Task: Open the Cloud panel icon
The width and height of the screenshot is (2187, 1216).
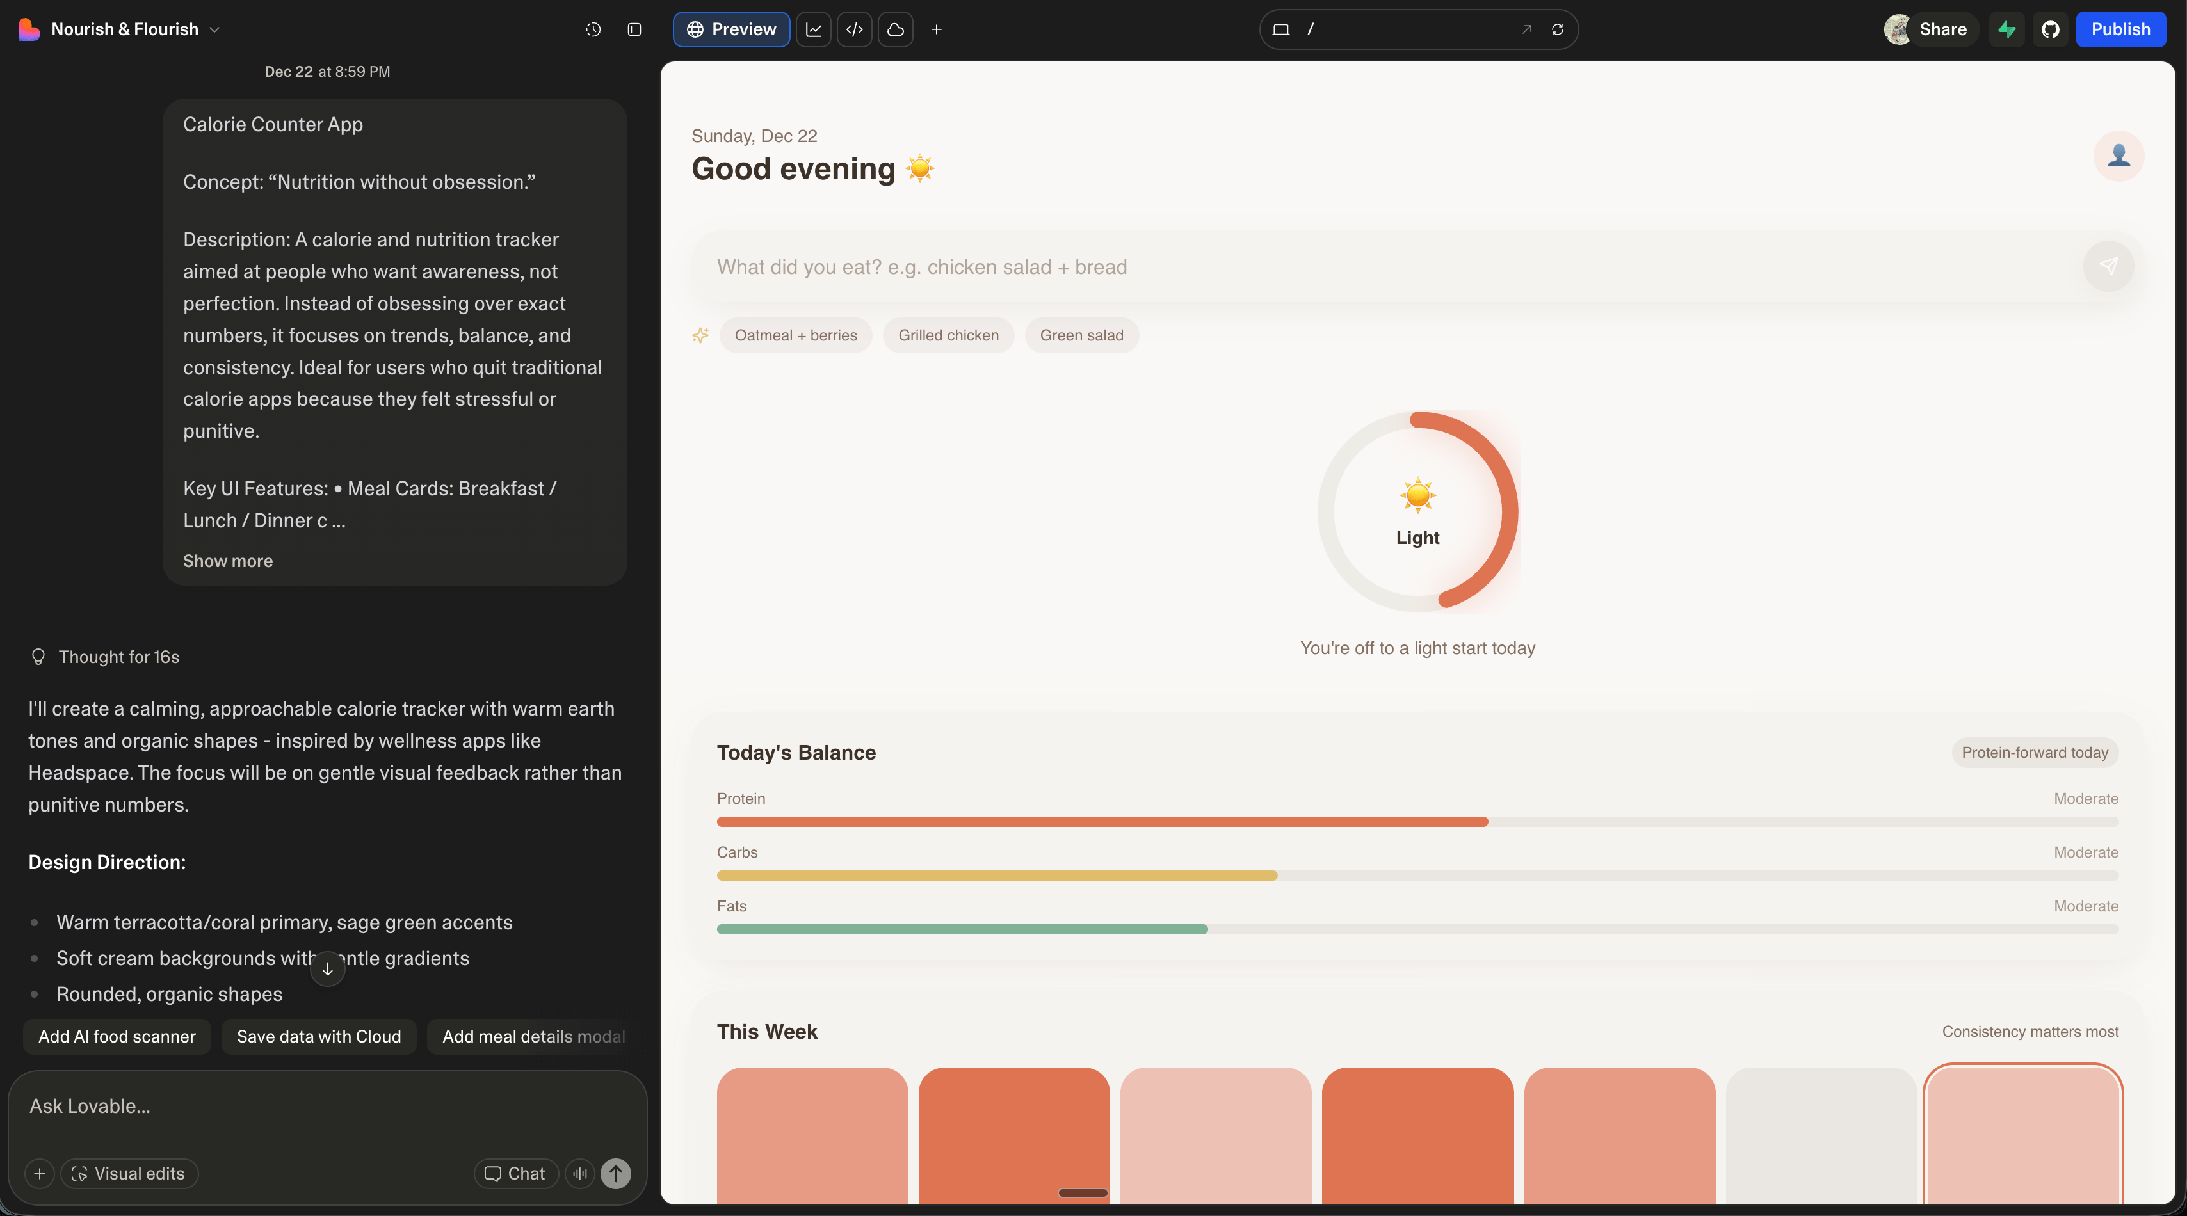Action: click(895, 29)
